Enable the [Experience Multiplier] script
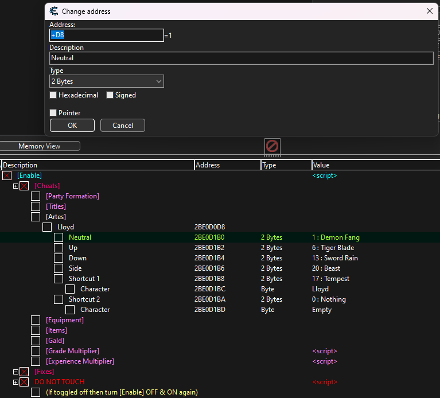The width and height of the screenshot is (440, 398). pyautogui.click(x=36, y=361)
